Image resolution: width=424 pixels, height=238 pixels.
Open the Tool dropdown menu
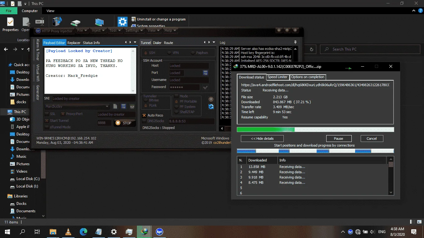pyautogui.click(x=115, y=30)
